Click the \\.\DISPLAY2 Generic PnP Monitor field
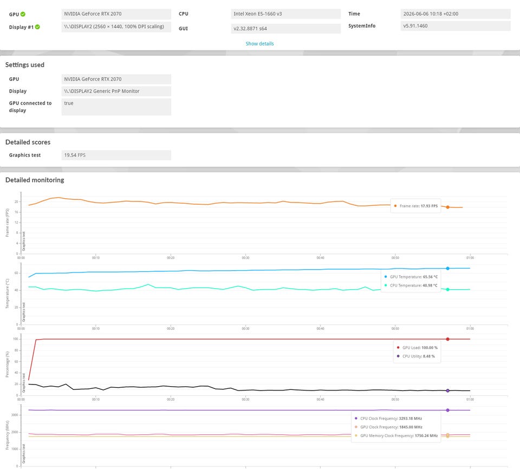520x469 pixels. (x=116, y=91)
